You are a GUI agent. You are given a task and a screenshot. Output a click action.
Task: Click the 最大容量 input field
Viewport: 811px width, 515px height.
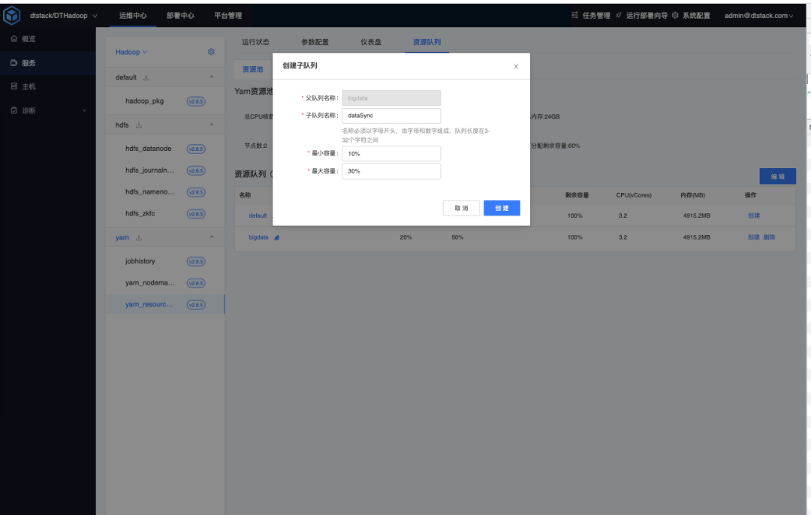point(391,171)
